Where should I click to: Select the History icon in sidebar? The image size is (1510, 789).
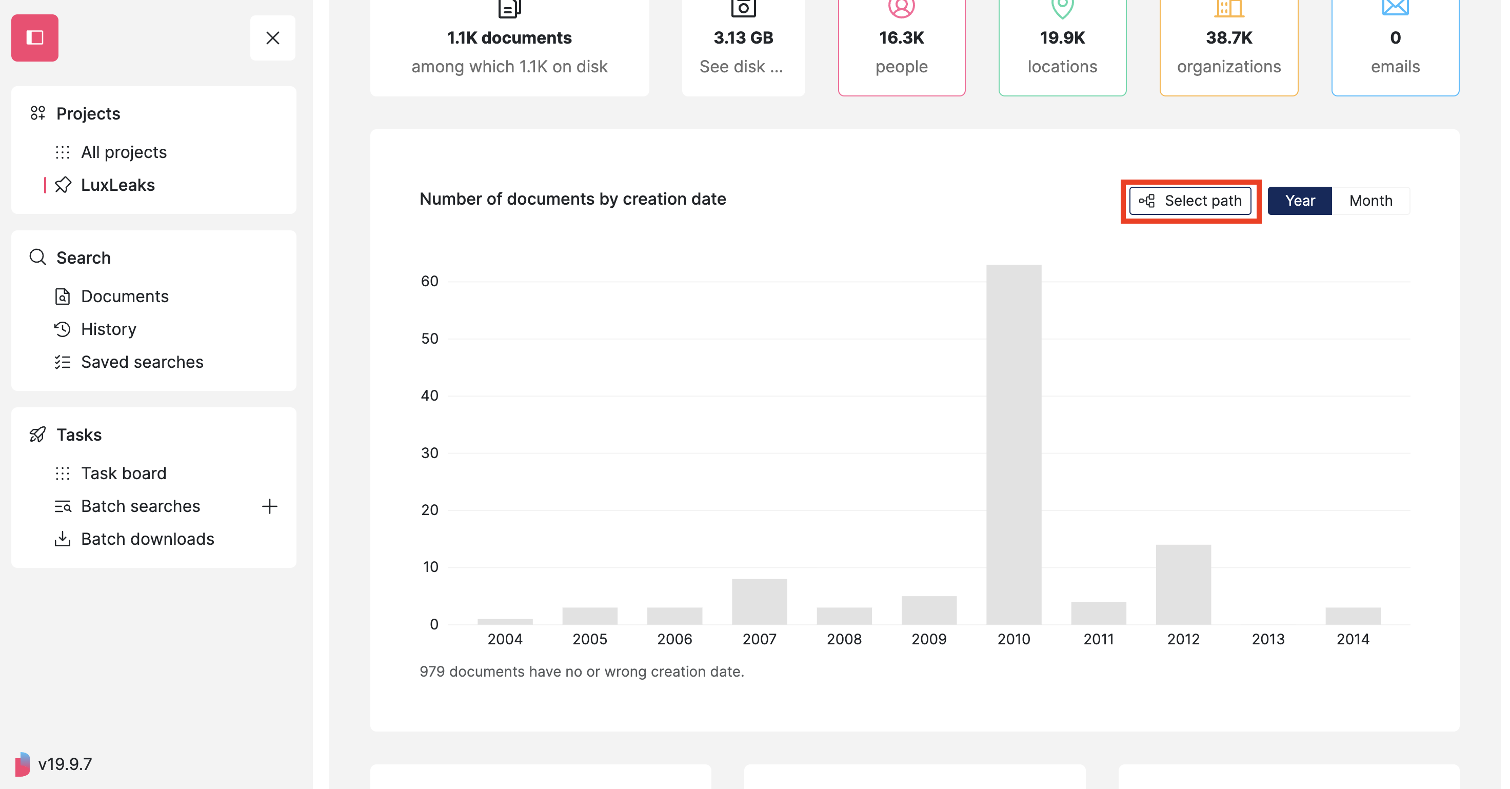pos(63,329)
